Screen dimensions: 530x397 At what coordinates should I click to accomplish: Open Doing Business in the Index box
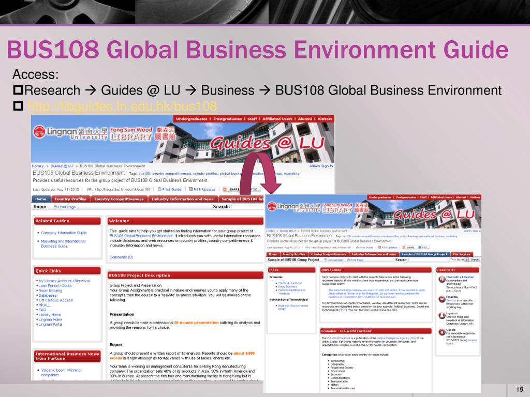[288, 286]
